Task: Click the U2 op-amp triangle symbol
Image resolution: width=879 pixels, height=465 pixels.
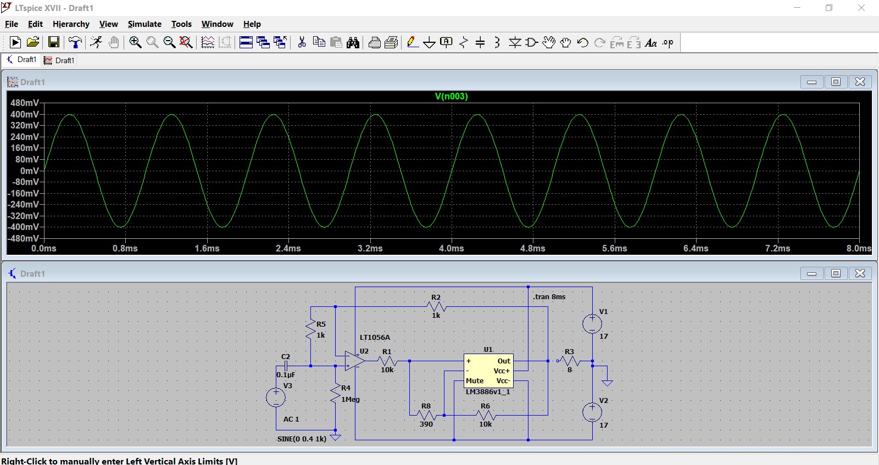Action: (355, 361)
